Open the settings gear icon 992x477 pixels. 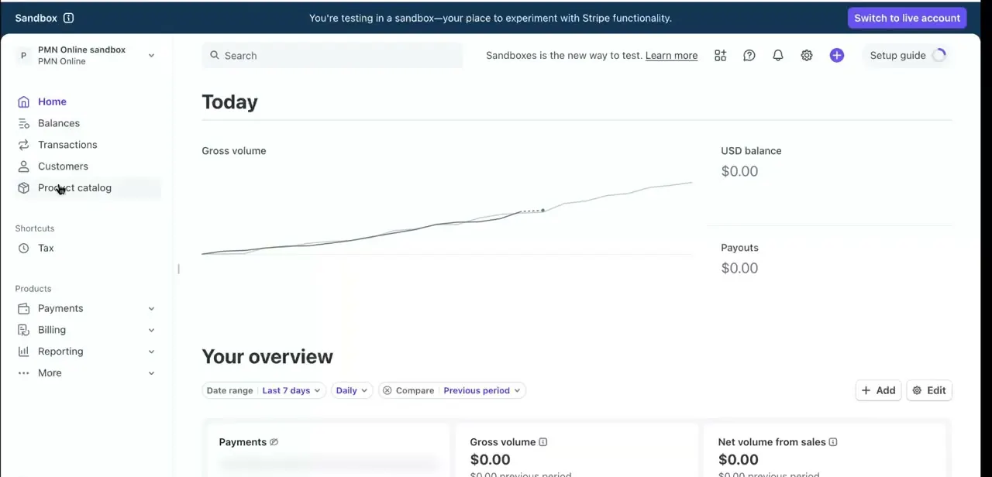807,55
